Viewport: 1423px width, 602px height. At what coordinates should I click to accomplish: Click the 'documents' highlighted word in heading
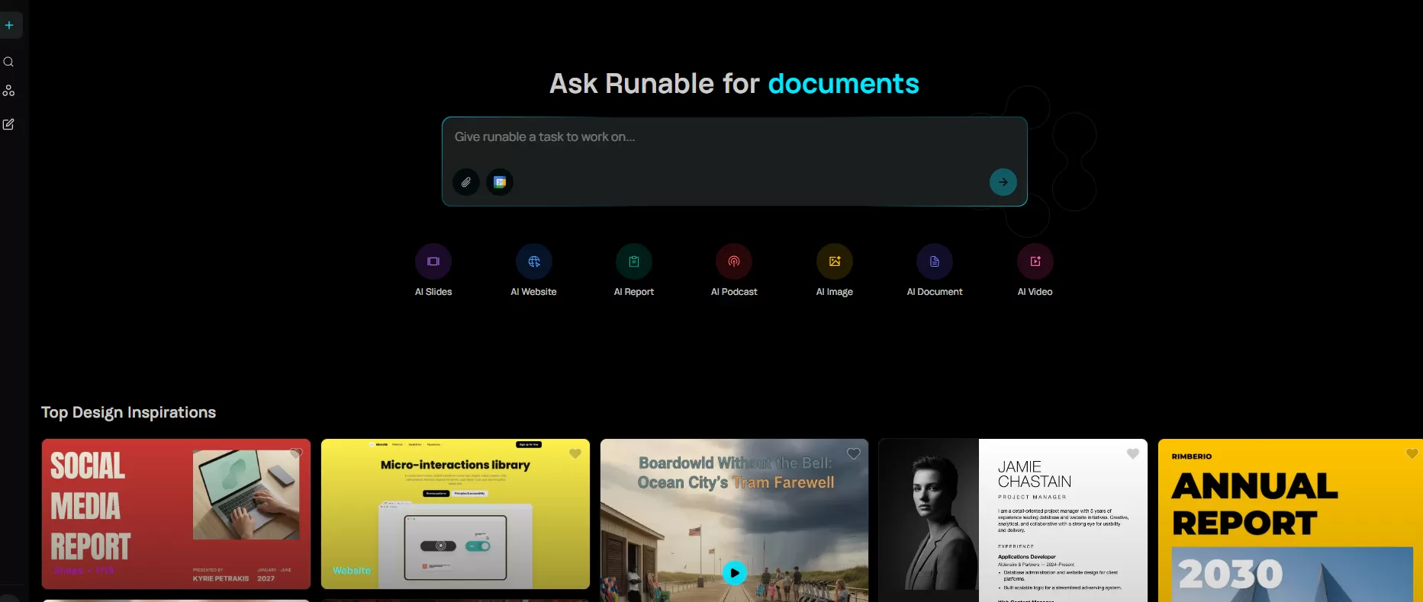coord(844,84)
